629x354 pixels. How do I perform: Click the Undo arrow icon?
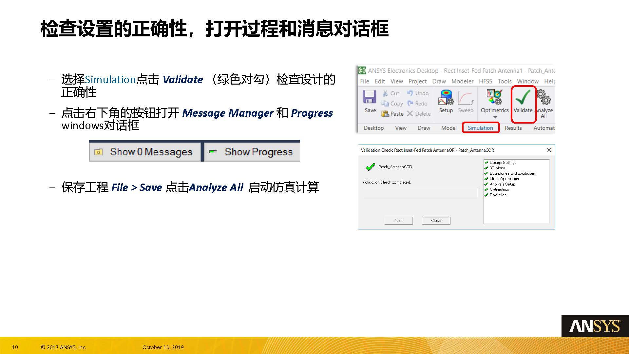point(411,93)
